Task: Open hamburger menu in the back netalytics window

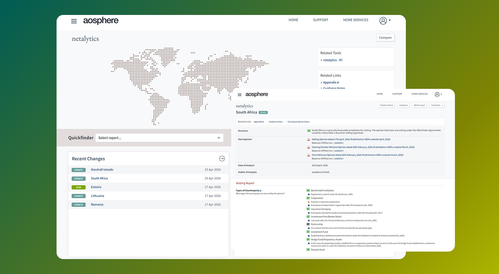Action: click(74, 21)
